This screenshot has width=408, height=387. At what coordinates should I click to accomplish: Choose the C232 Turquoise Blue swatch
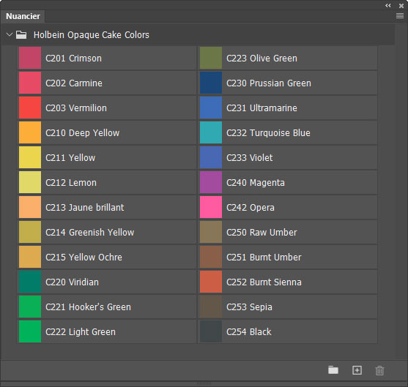(x=211, y=132)
